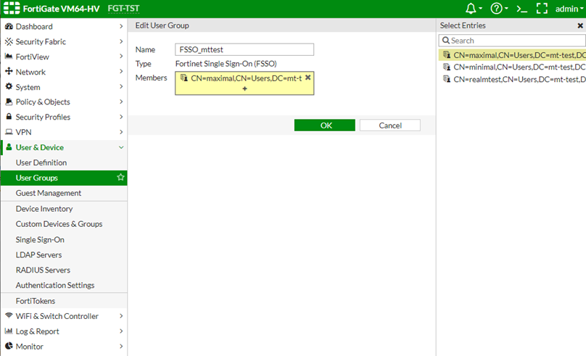The height and width of the screenshot is (356, 586).
Task: Open the notifications bell icon
Action: [472, 9]
